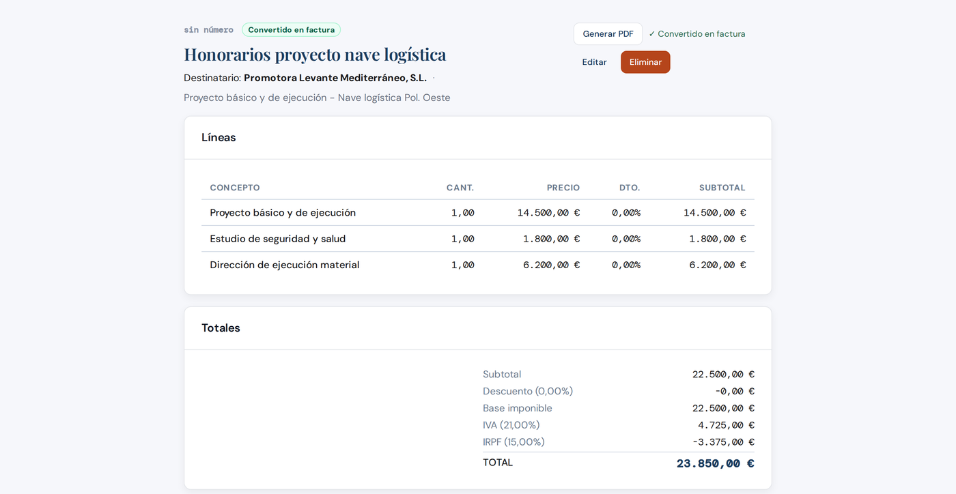Click the total amount 23.850,00 €

(716, 464)
